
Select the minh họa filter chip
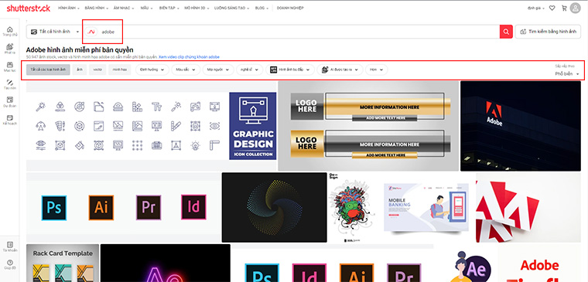pyautogui.click(x=120, y=70)
